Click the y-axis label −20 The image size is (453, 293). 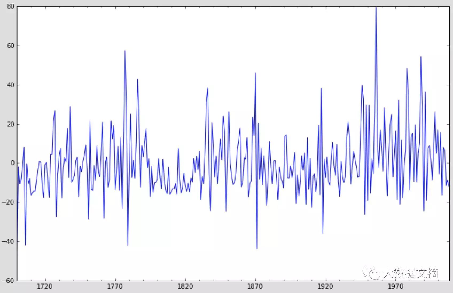(8, 202)
